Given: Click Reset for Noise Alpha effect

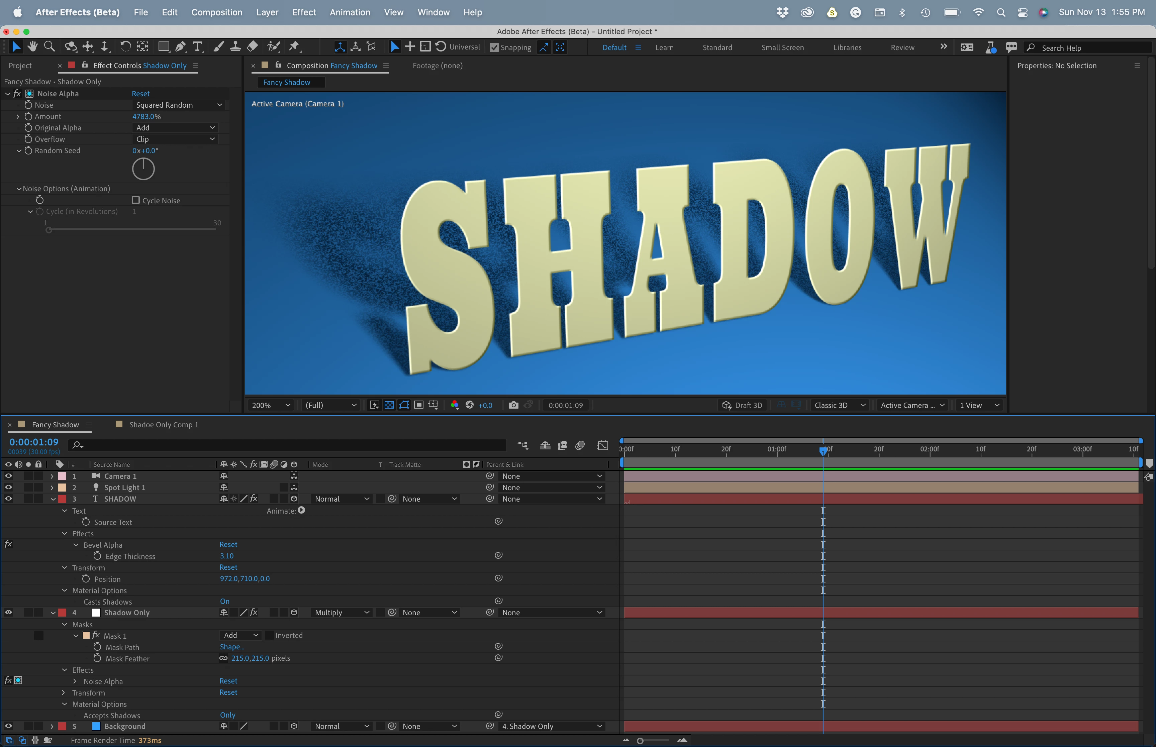Looking at the screenshot, I should tap(141, 94).
